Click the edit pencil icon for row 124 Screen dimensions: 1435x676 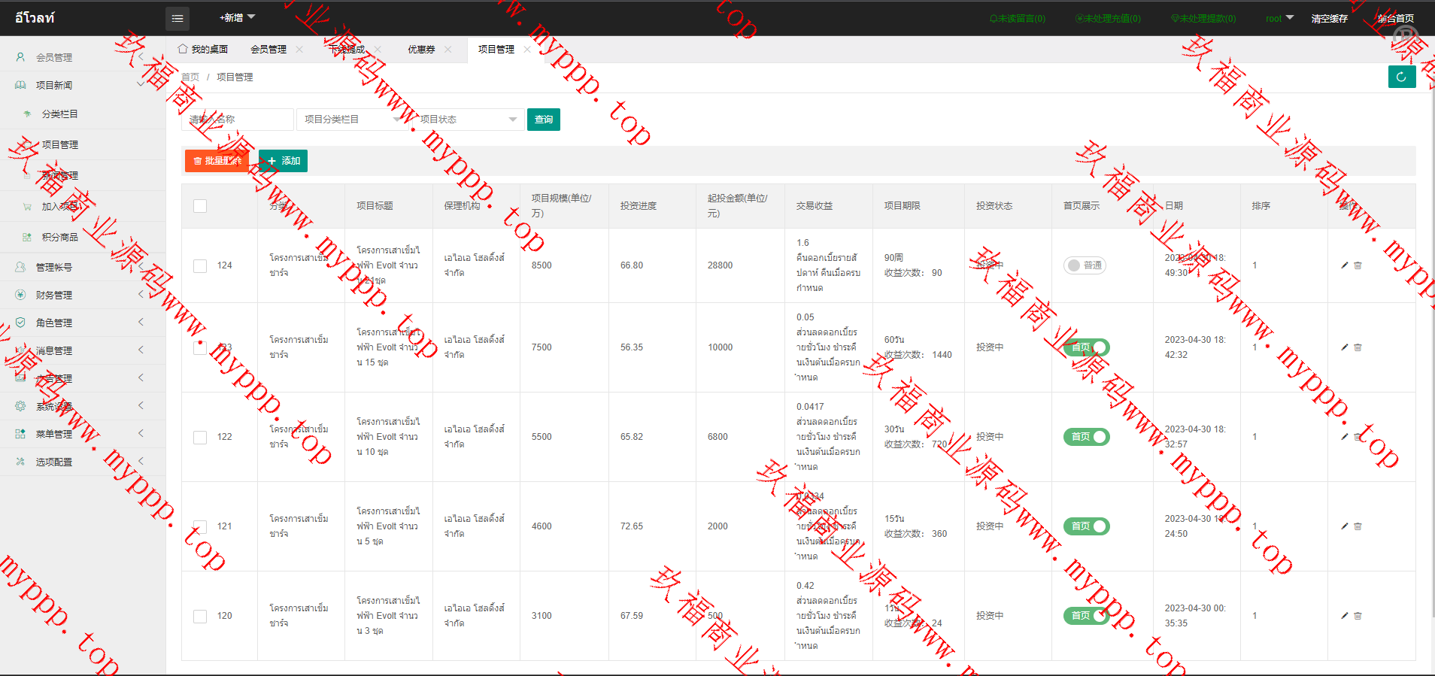[x=1345, y=265]
